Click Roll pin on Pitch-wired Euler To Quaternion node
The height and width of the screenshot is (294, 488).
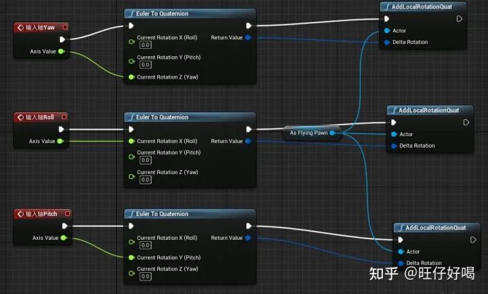coord(131,242)
